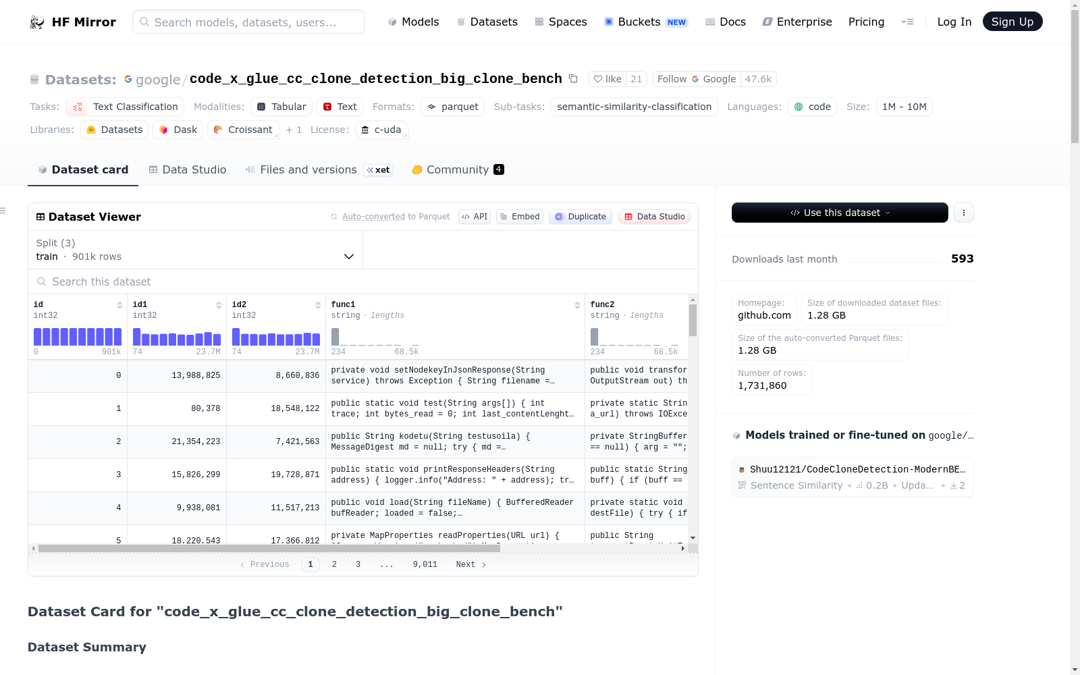Screen dimensions: 1080x675
Task: Click the like count 21
Action: (637, 79)
